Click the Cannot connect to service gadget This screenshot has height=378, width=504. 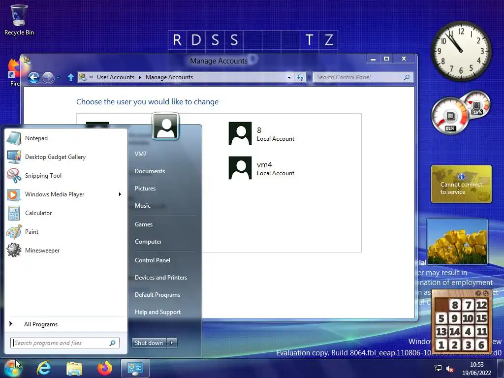(x=461, y=184)
